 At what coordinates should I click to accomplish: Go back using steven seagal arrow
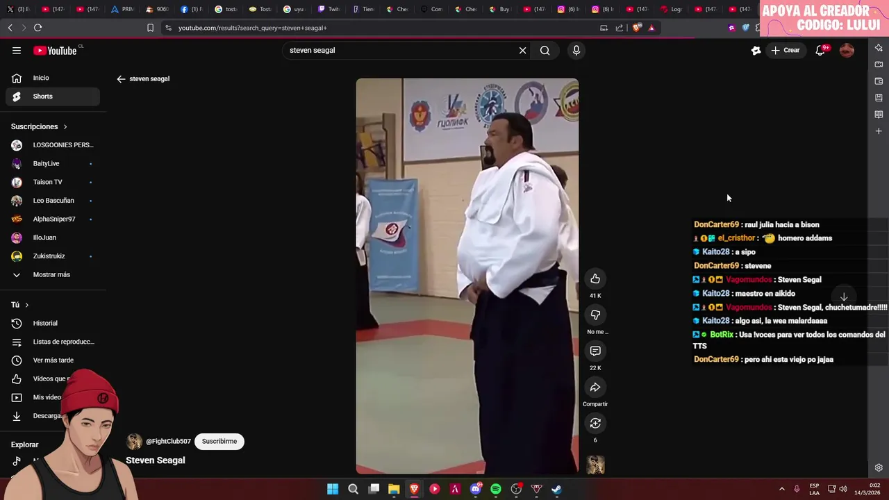point(121,78)
